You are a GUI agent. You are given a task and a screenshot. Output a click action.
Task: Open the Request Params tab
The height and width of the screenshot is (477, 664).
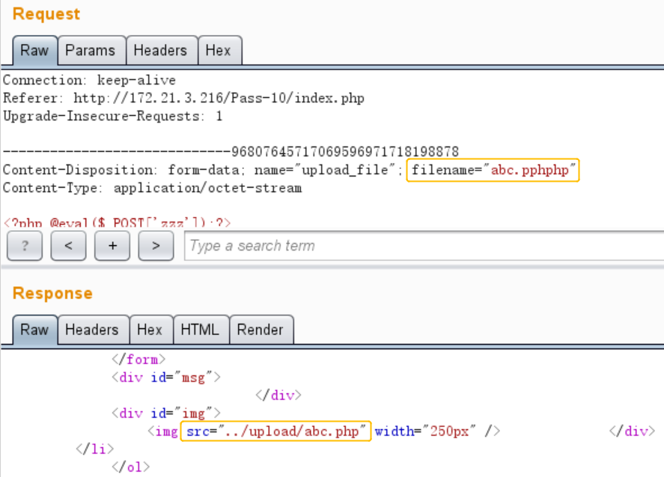(90, 50)
